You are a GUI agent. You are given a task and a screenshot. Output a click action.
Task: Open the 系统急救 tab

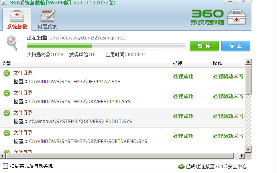(x=17, y=19)
